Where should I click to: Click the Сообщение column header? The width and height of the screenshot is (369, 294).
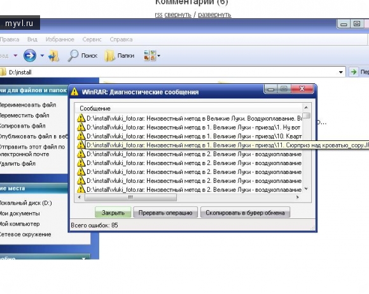click(188, 108)
